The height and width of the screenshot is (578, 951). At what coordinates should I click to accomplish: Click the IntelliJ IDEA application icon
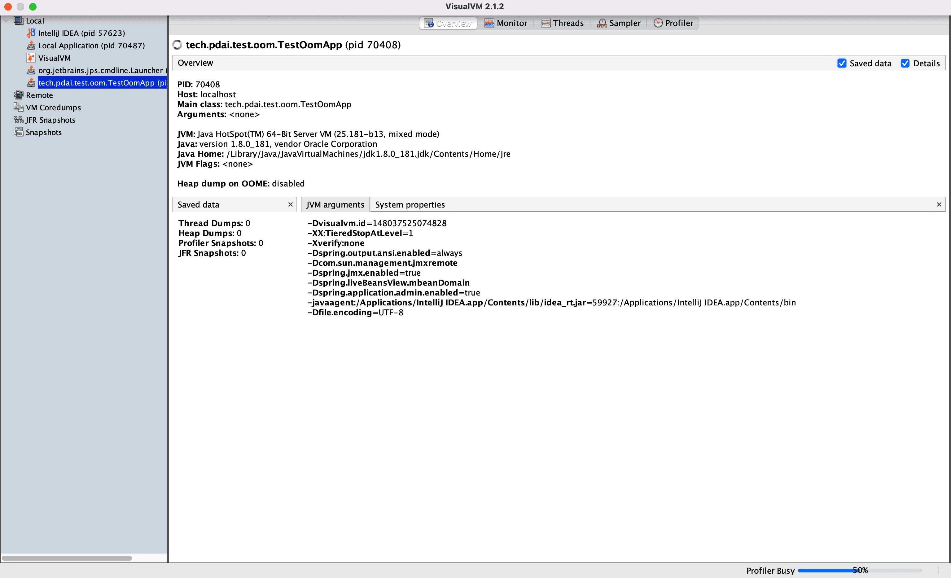pos(31,33)
